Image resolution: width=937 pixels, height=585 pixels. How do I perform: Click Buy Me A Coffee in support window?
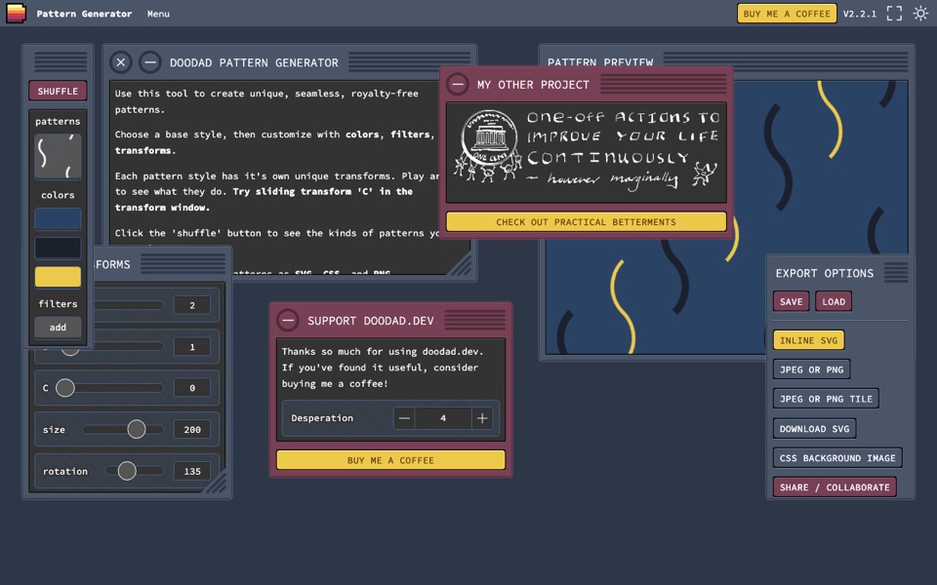(x=390, y=460)
